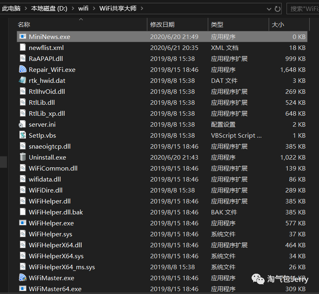319x294 pixels.
Task: Click the type cell 配置设置
Action: point(223,124)
